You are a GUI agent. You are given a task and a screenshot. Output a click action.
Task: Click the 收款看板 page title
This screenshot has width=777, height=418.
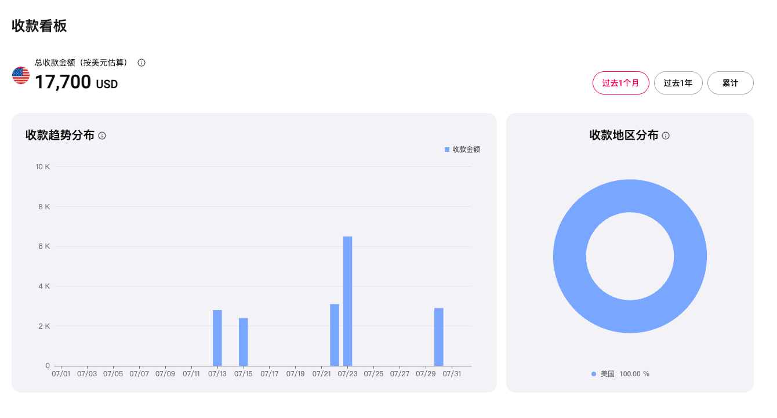pos(39,26)
